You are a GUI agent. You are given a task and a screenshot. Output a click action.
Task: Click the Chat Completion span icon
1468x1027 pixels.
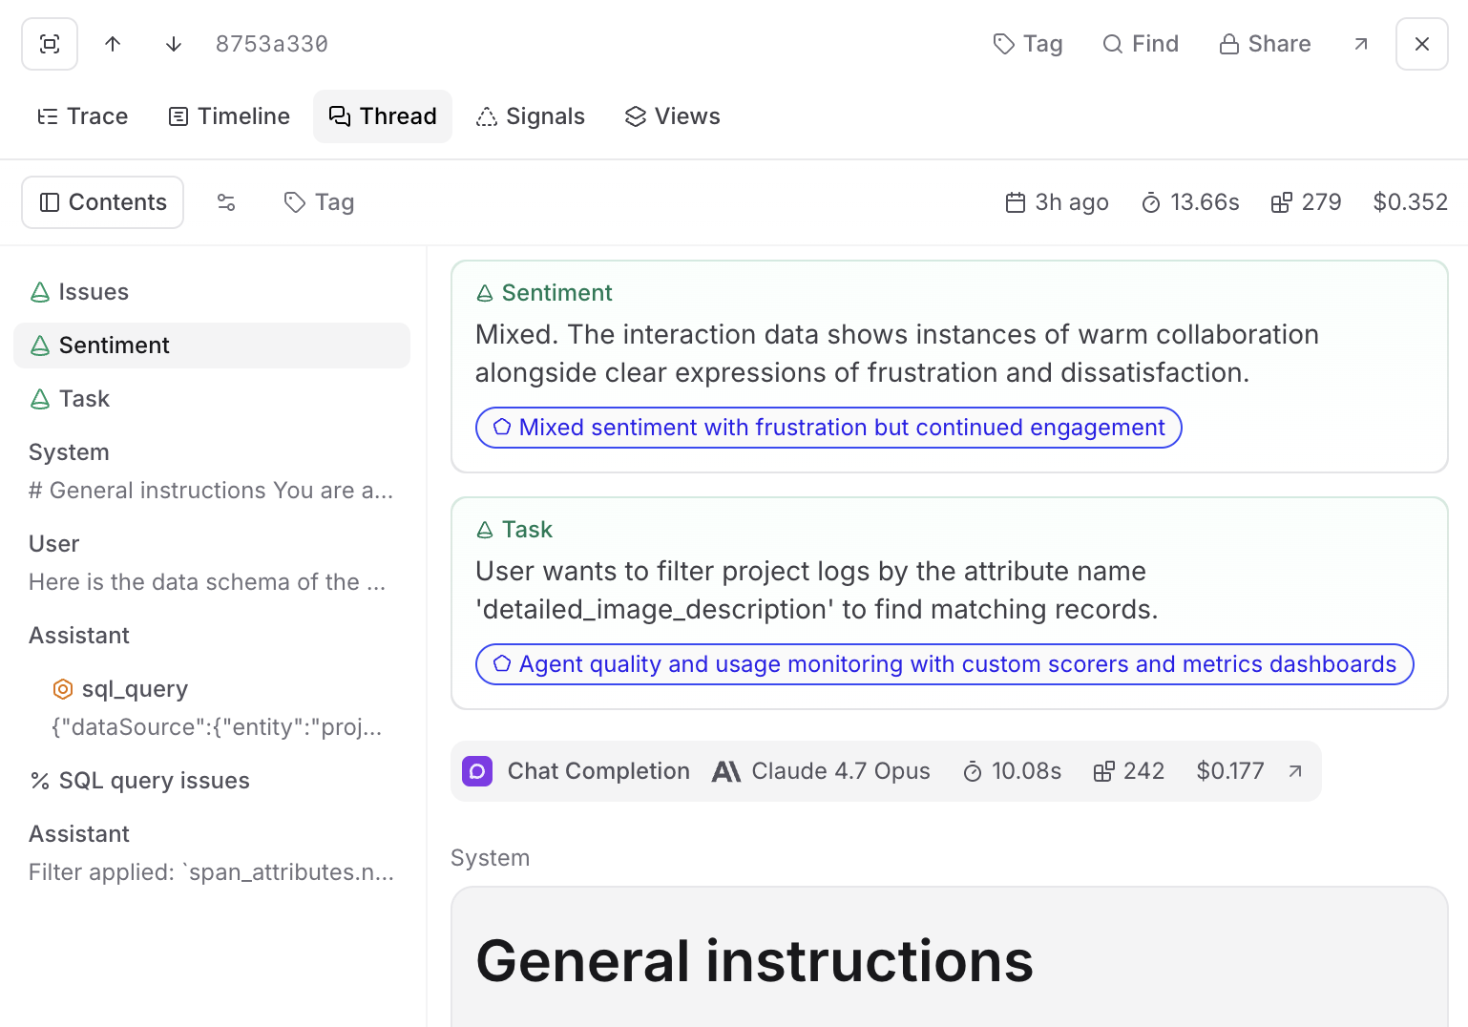(x=477, y=771)
